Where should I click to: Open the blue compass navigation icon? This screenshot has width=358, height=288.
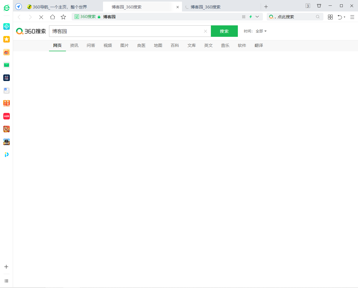point(19,7)
